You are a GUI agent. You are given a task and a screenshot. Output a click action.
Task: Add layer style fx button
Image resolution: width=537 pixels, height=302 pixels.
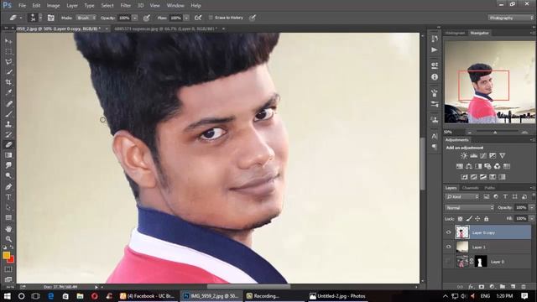[x=471, y=287]
